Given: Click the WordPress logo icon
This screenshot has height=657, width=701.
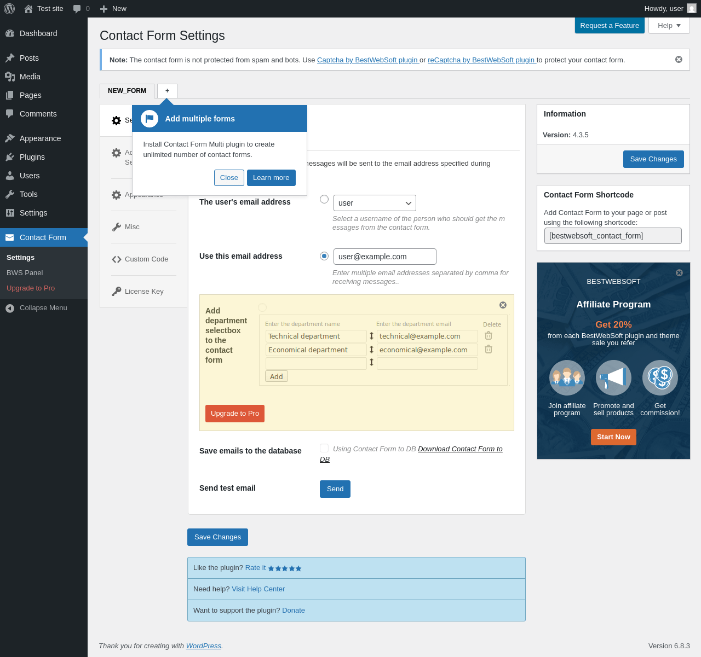Looking at the screenshot, I should pyautogui.click(x=9, y=9).
